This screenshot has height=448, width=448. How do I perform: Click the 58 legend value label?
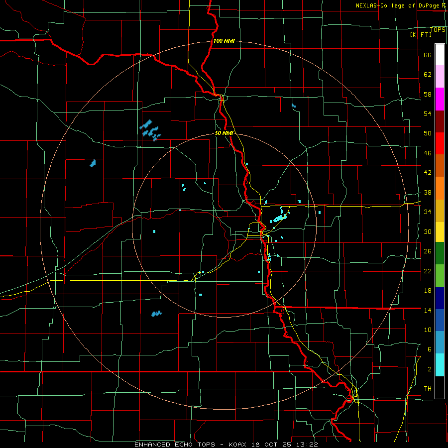(428, 94)
